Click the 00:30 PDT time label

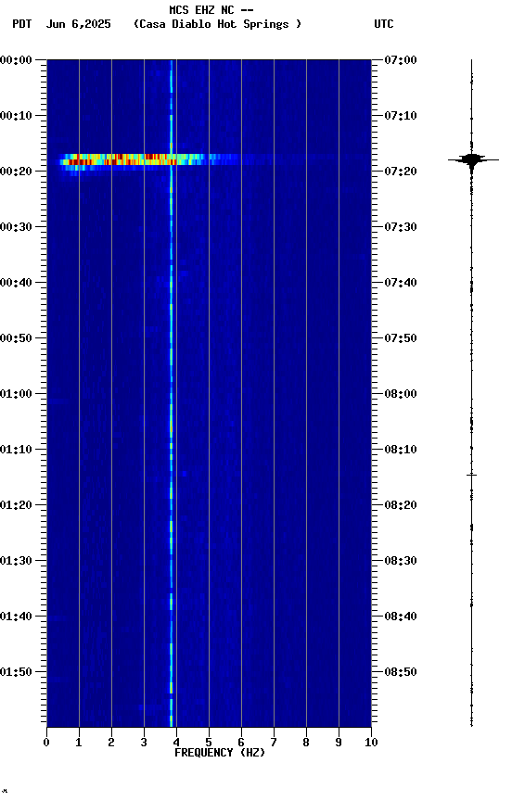16,227
